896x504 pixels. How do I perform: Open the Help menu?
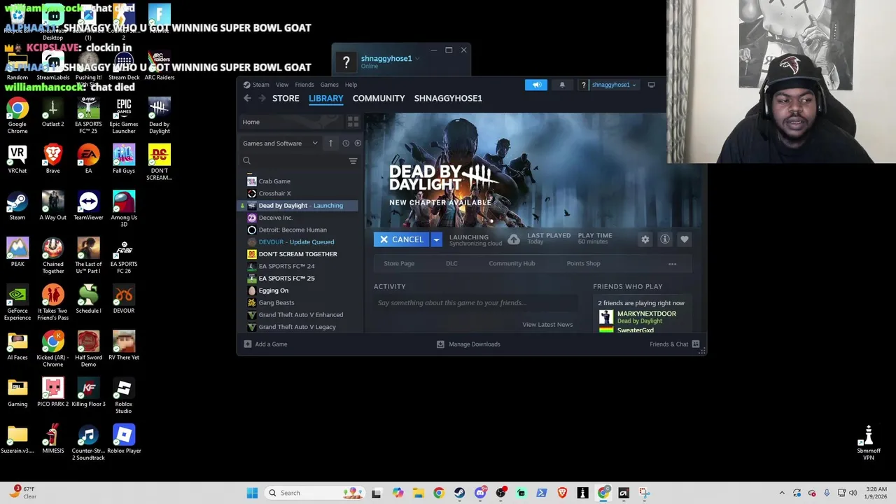click(x=351, y=85)
